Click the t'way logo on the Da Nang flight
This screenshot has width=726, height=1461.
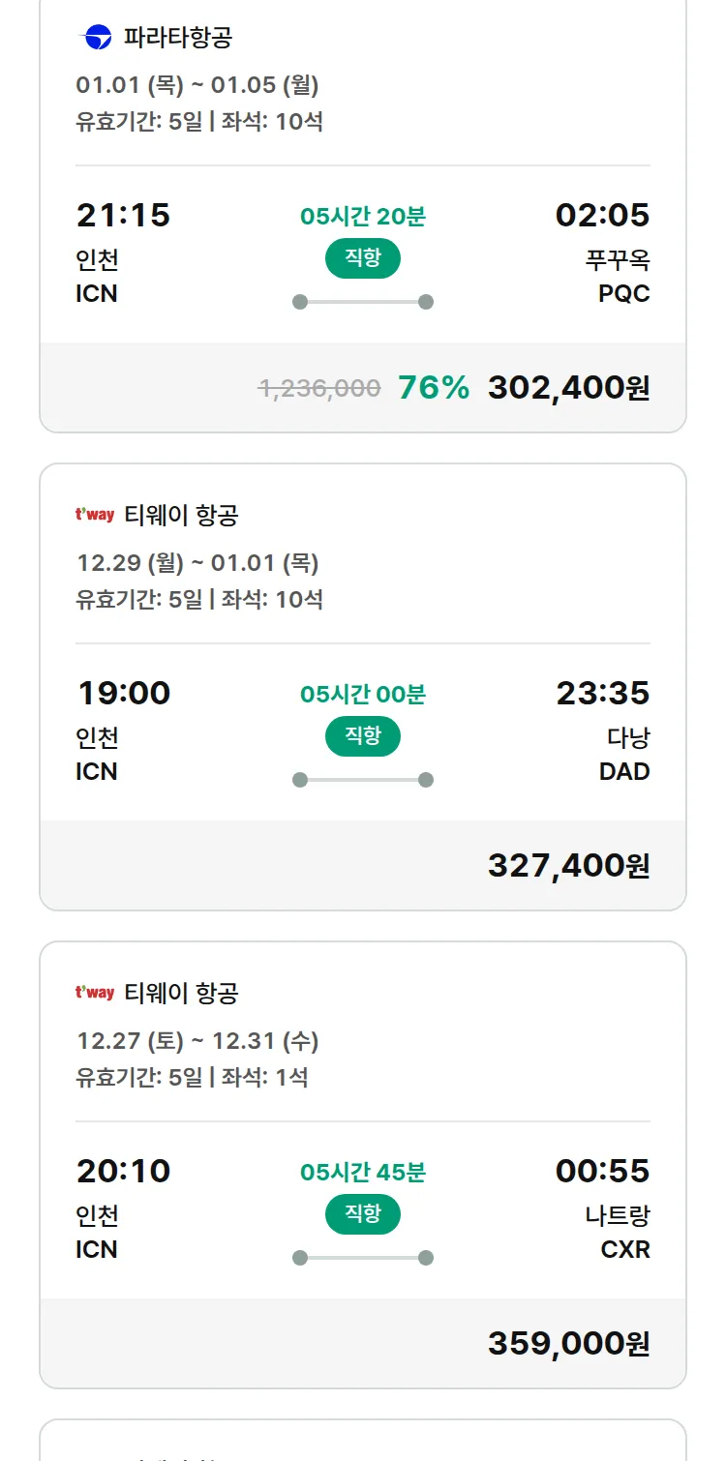[95, 515]
